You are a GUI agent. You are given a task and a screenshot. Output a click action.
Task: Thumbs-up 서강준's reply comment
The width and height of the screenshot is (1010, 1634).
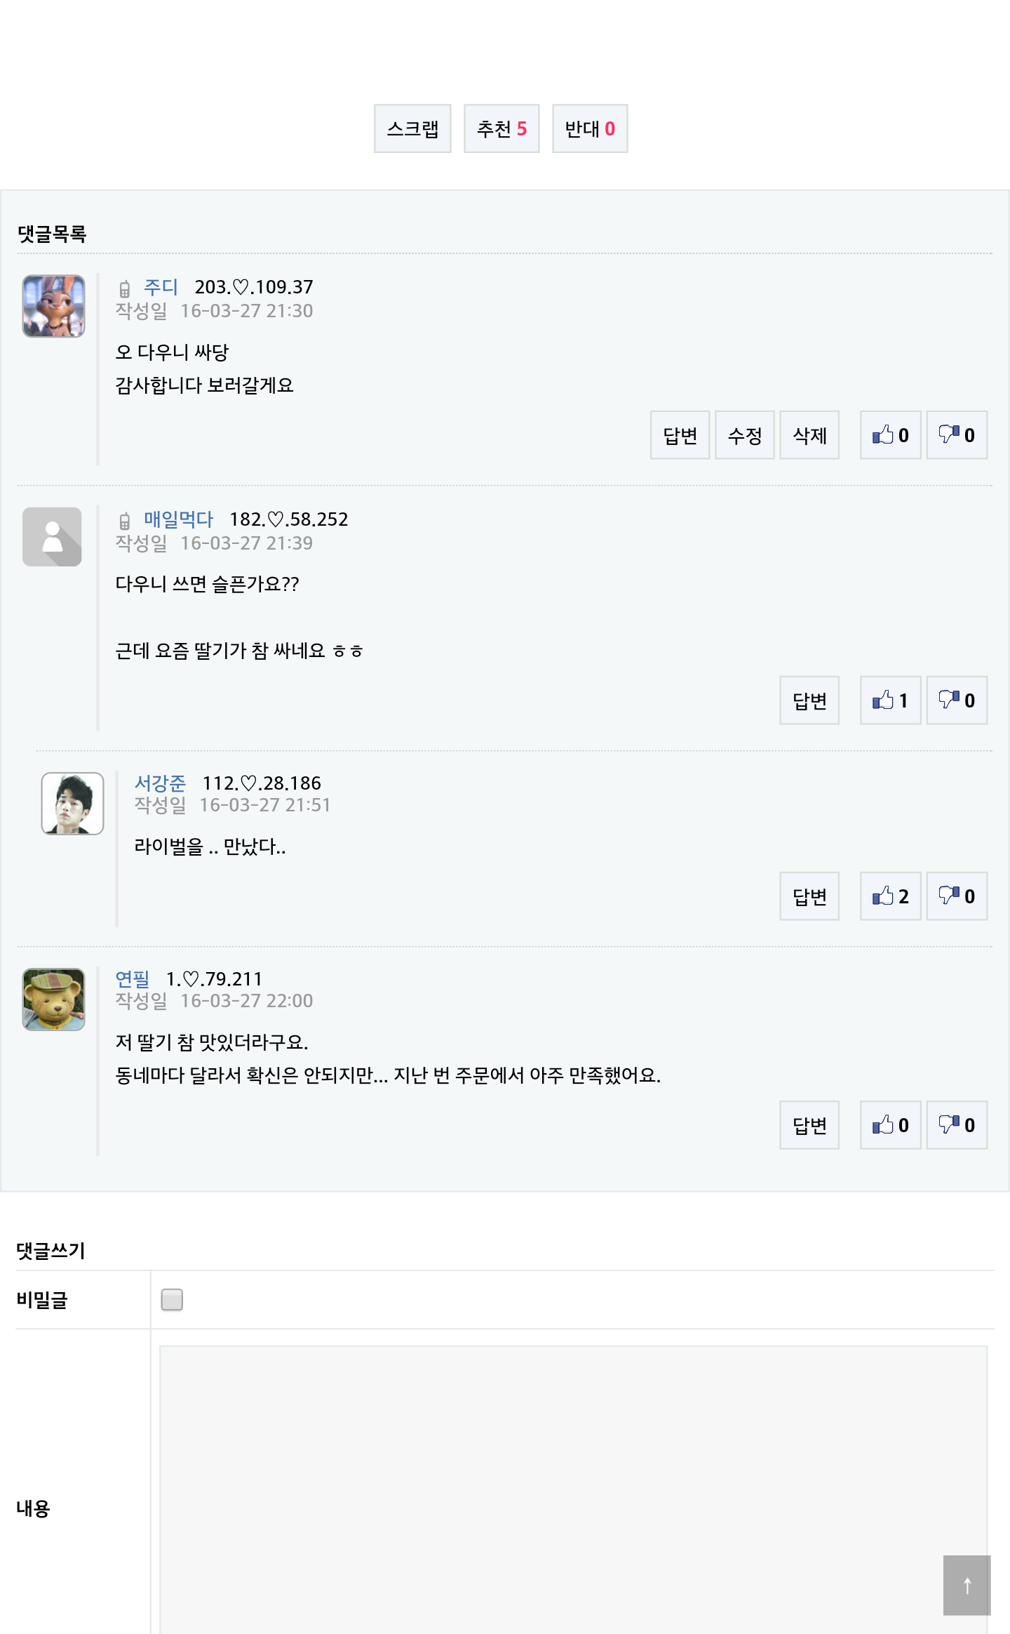click(890, 896)
